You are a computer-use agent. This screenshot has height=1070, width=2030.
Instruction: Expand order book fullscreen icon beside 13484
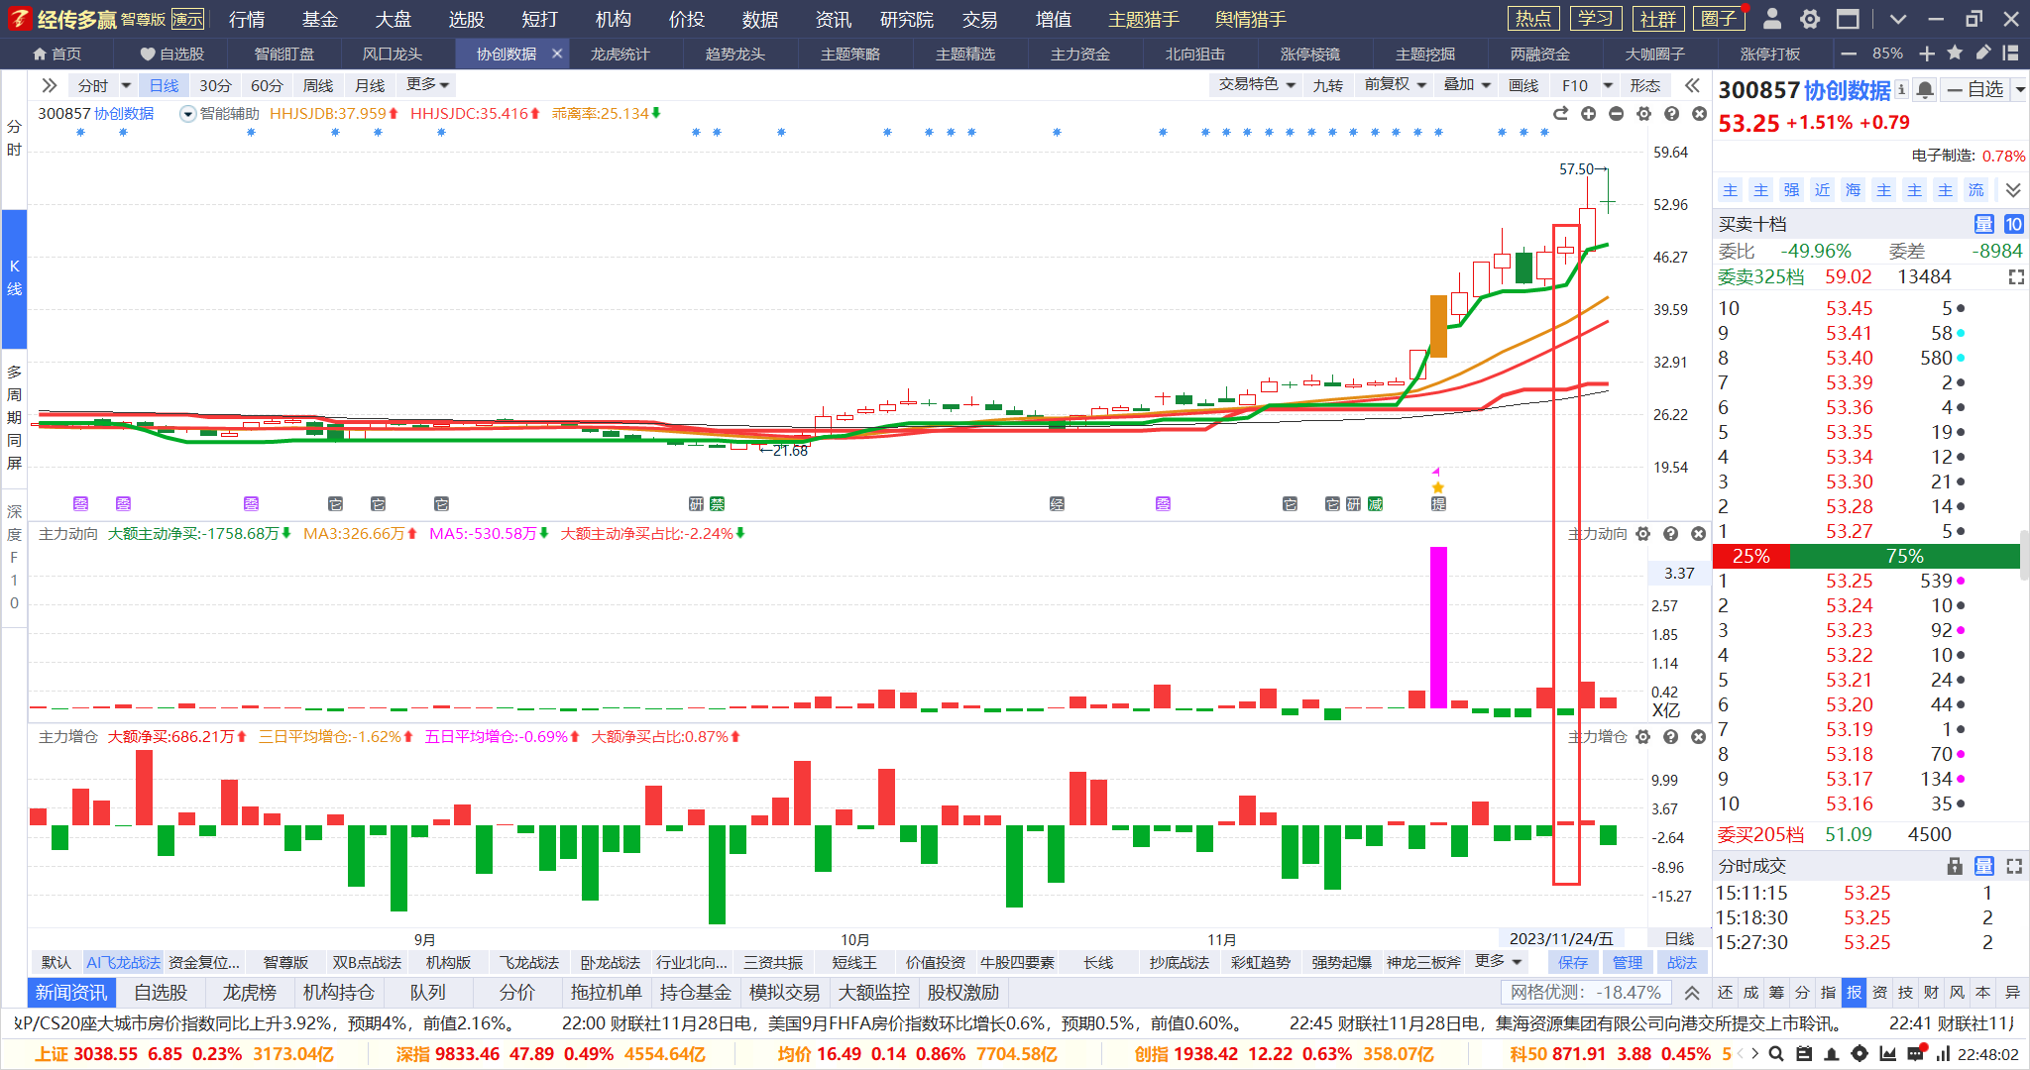(x=2016, y=277)
